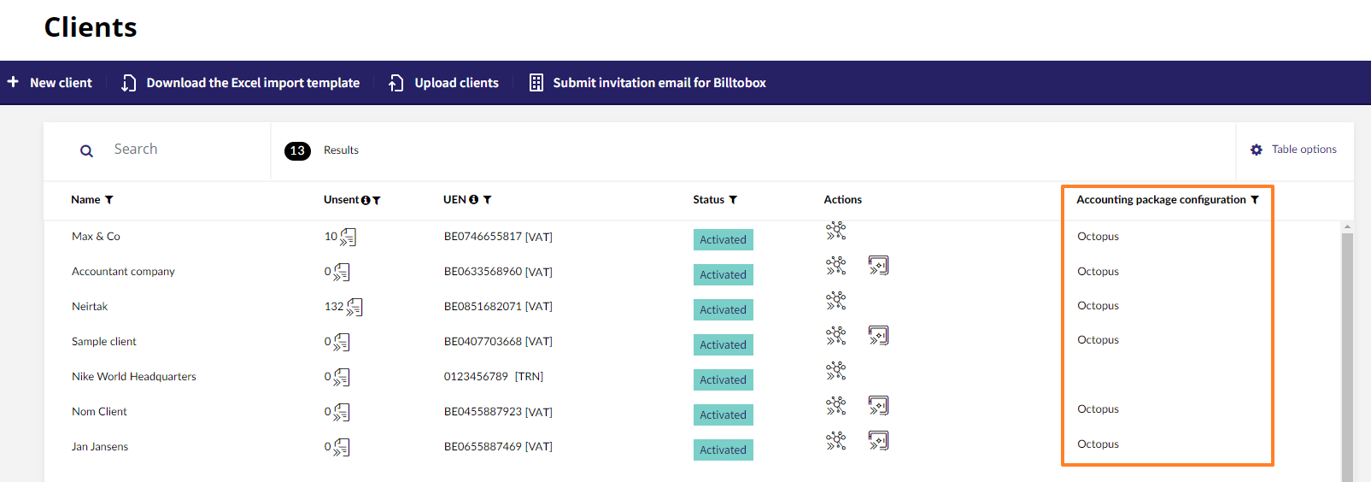Click the plus icon for New client
The image size is (1371, 482).
tap(13, 82)
